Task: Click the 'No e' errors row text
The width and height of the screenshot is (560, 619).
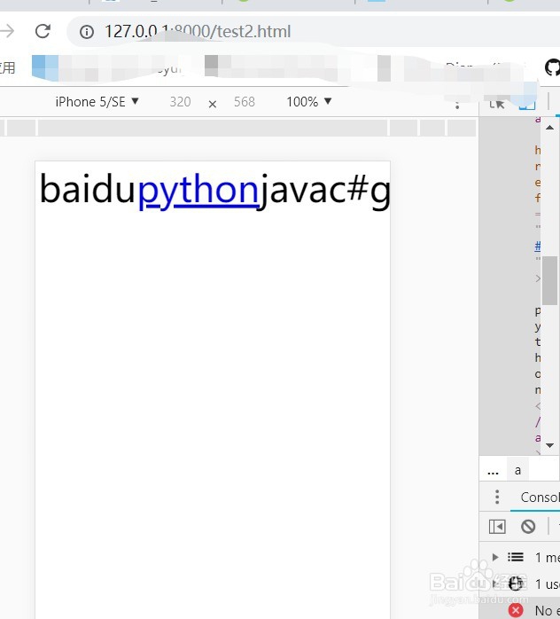Action: coord(548,611)
